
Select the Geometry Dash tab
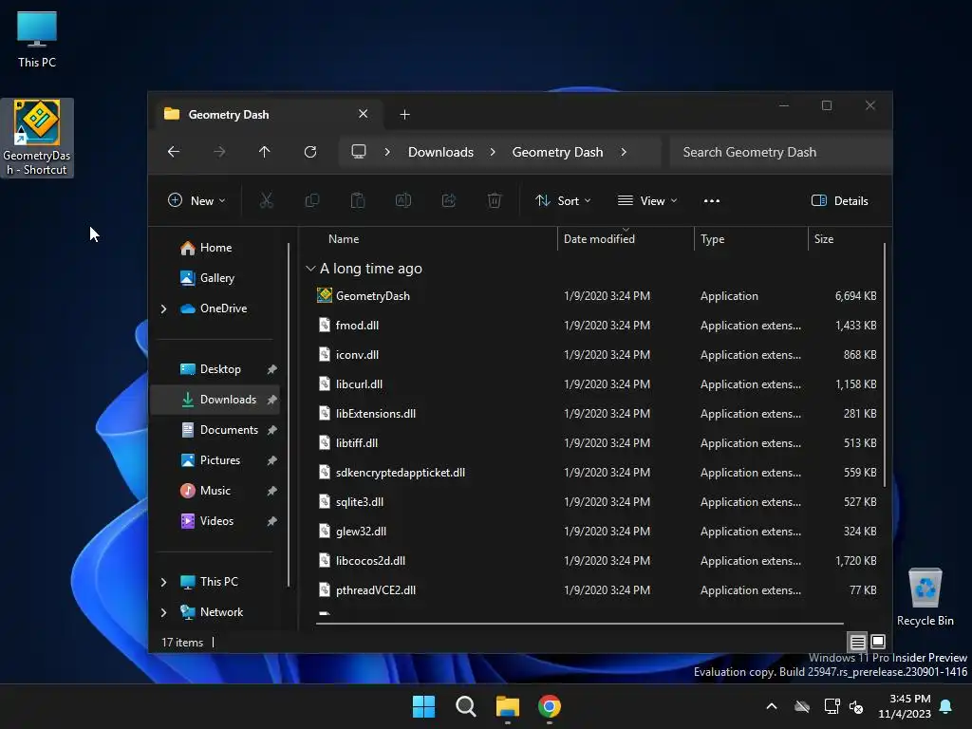(x=267, y=114)
